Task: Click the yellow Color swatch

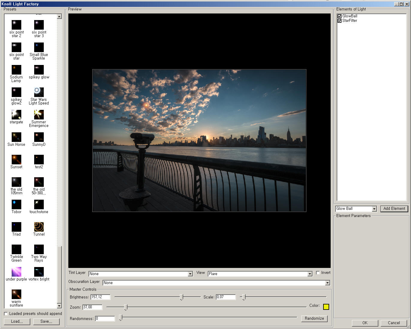Action: (x=326, y=307)
